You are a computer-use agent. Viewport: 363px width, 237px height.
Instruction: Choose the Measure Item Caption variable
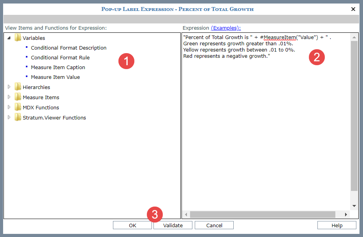pyautogui.click(x=58, y=67)
